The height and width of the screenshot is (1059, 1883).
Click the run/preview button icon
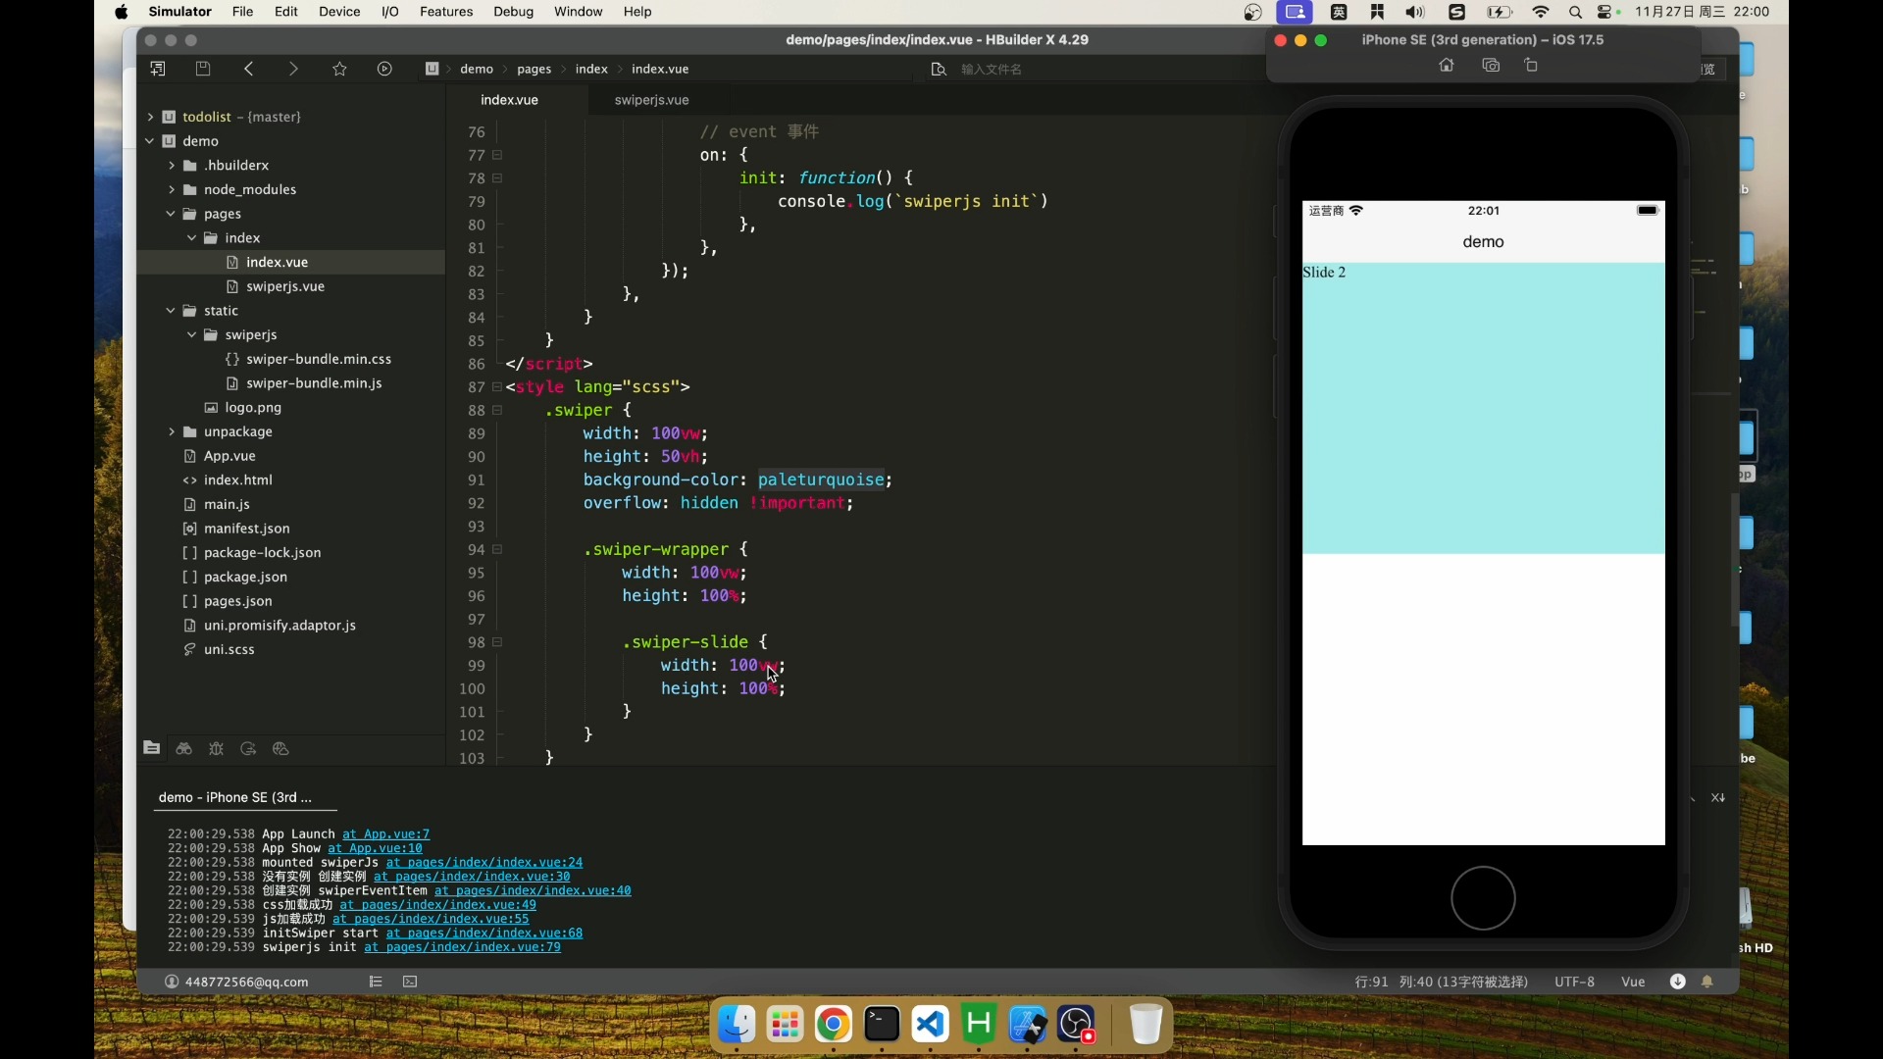[384, 69]
